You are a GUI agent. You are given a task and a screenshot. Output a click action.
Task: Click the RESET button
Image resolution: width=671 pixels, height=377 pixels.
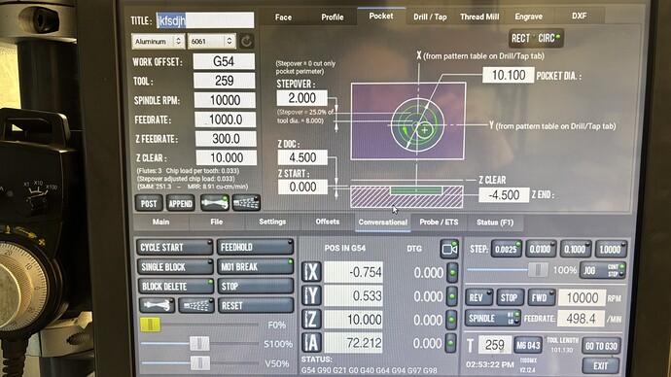tap(256, 305)
